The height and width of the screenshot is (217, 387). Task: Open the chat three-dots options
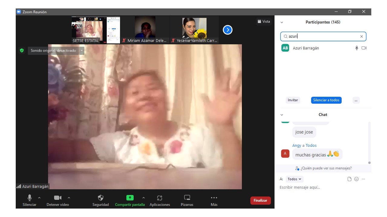click(x=363, y=179)
